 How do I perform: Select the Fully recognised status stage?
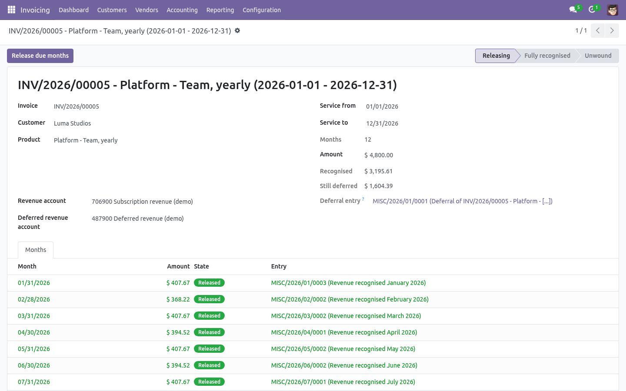[x=547, y=56]
